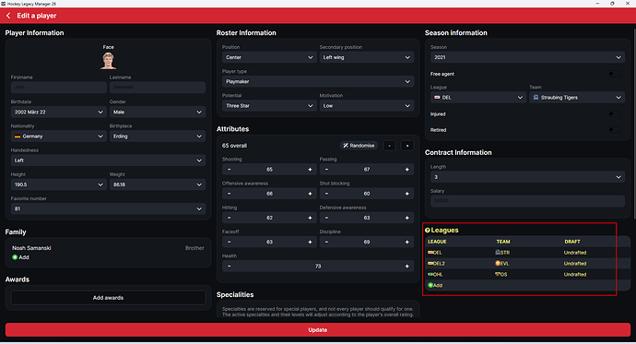Decrease Faceoff with minus icon
636x344 pixels.
(x=230, y=242)
